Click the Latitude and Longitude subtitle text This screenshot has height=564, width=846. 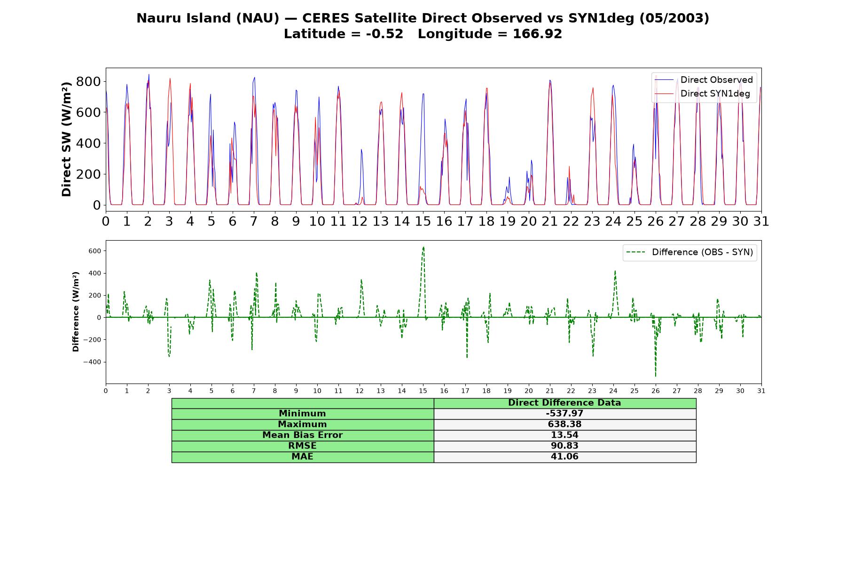[423, 34]
